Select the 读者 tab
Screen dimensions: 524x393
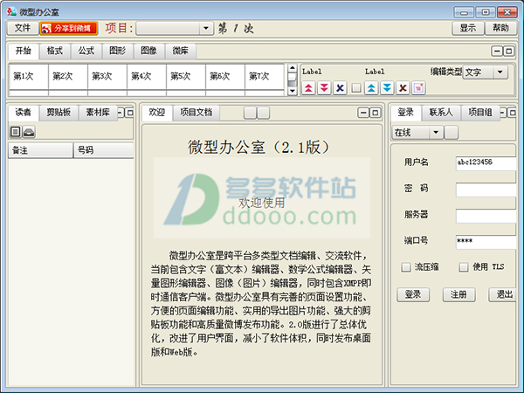click(23, 113)
